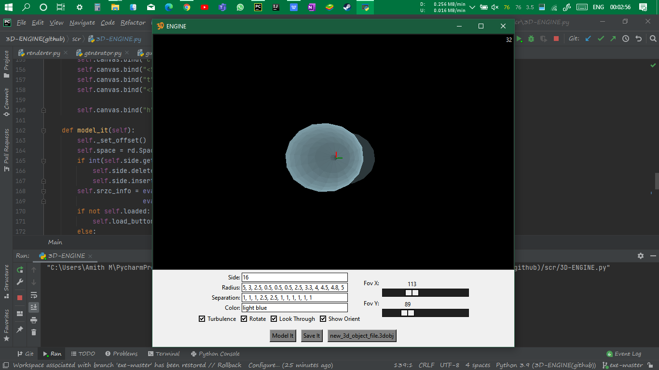Click the new_3d_object_file.3dobj button
659x370 pixels.
coord(362,336)
